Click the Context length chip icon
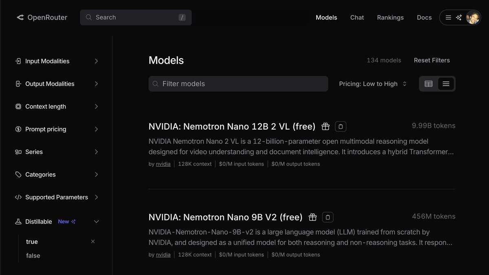The width and height of the screenshot is (489, 275). 18,106
